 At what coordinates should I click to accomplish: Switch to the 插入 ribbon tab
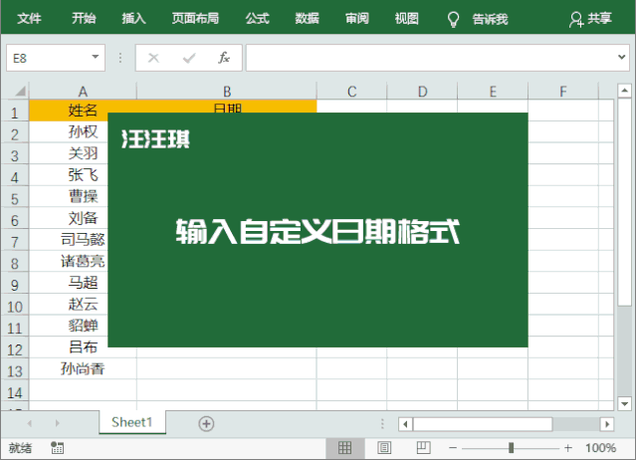click(133, 18)
